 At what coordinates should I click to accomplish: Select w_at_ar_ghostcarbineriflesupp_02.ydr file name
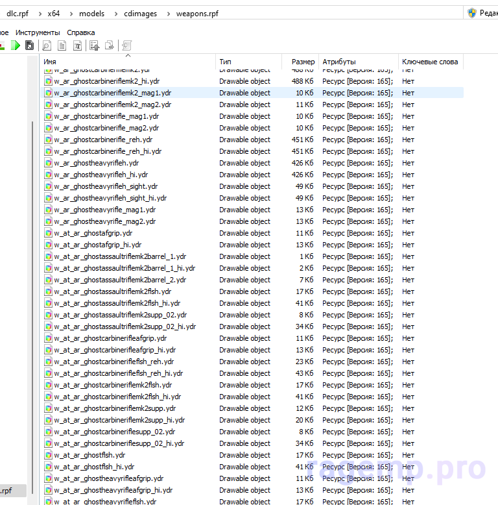pyautogui.click(x=115, y=432)
